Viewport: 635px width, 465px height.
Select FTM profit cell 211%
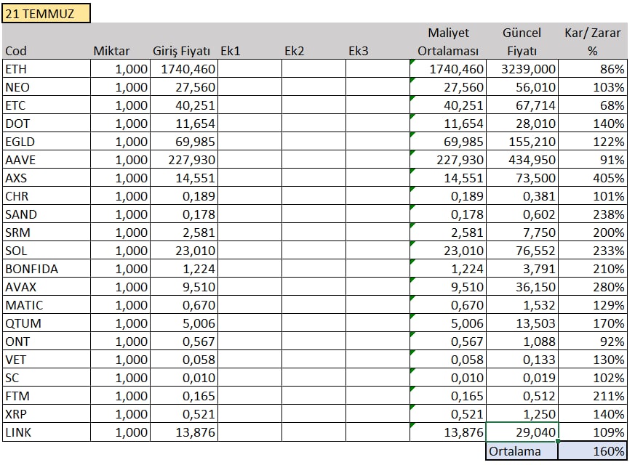[593, 396]
